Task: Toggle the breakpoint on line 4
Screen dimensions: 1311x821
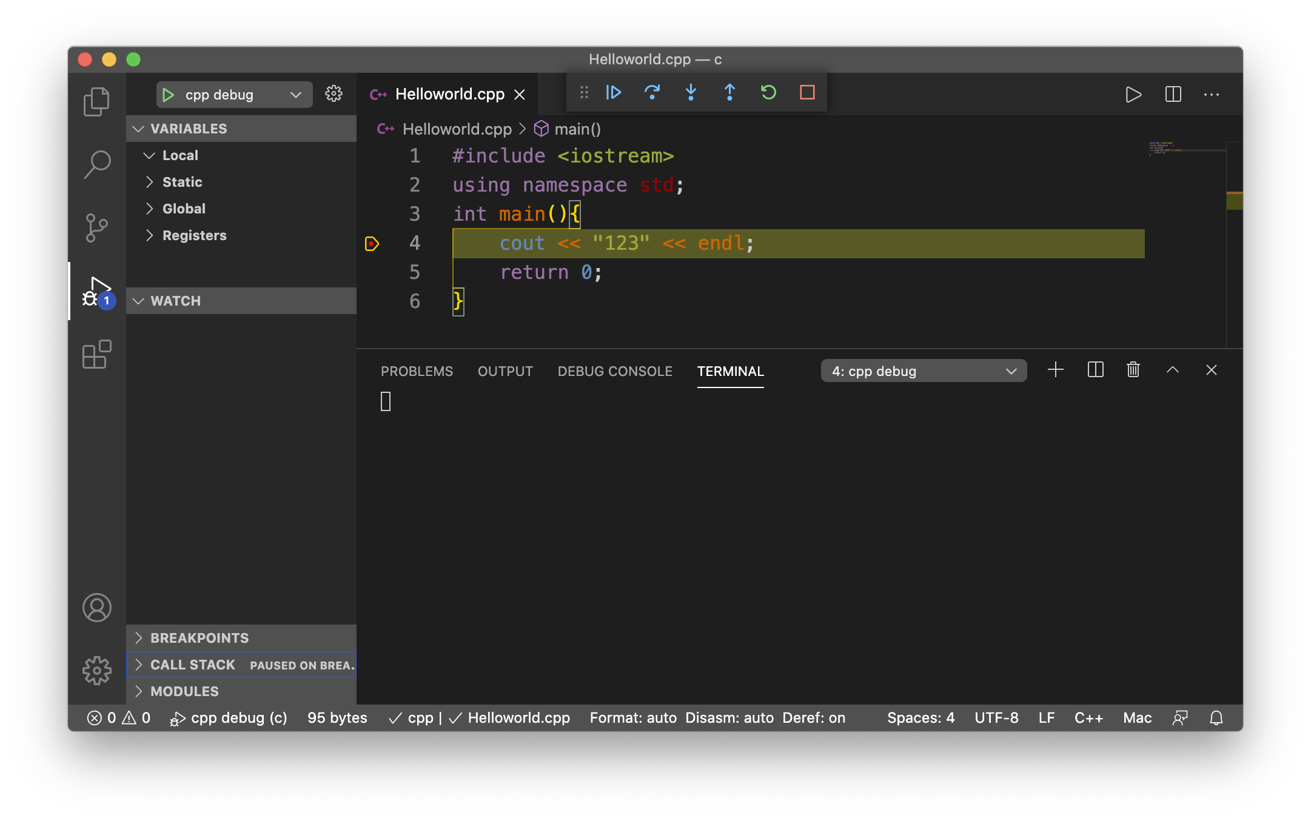Action: (x=372, y=244)
